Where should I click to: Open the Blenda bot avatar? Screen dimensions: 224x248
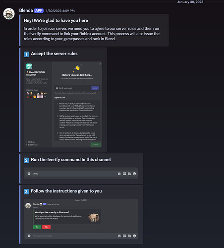pyautogui.click(x=9, y=14)
